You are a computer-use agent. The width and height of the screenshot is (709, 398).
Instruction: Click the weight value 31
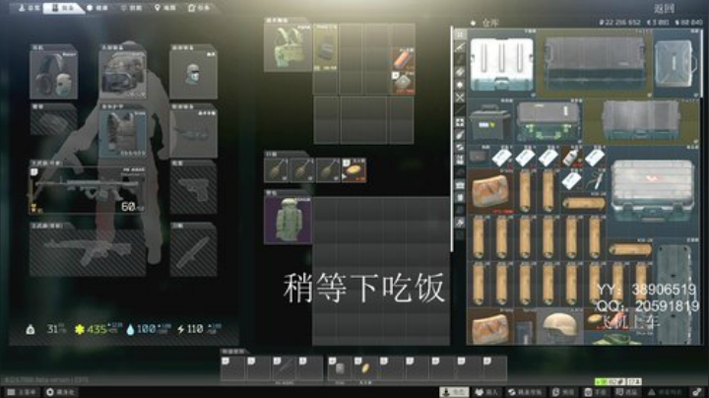(54, 329)
